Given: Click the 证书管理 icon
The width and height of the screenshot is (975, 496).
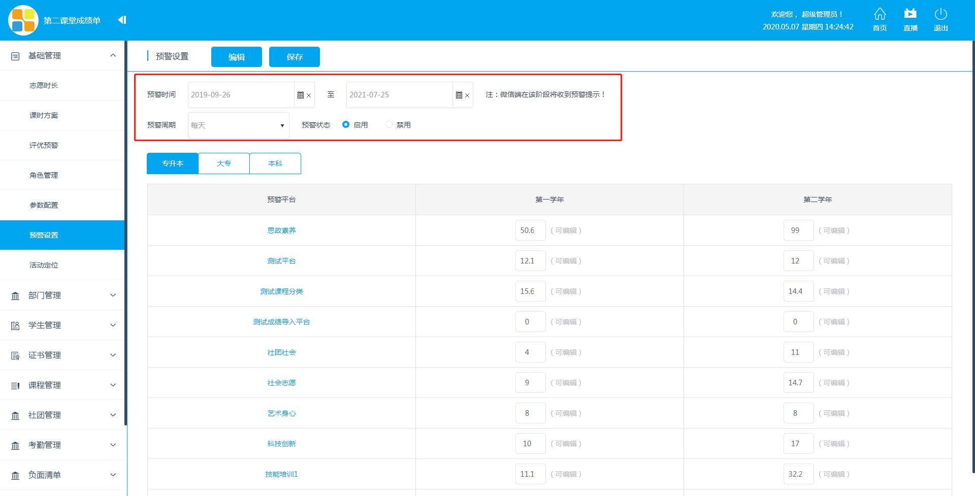Looking at the screenshot, I should pos(15,355).
